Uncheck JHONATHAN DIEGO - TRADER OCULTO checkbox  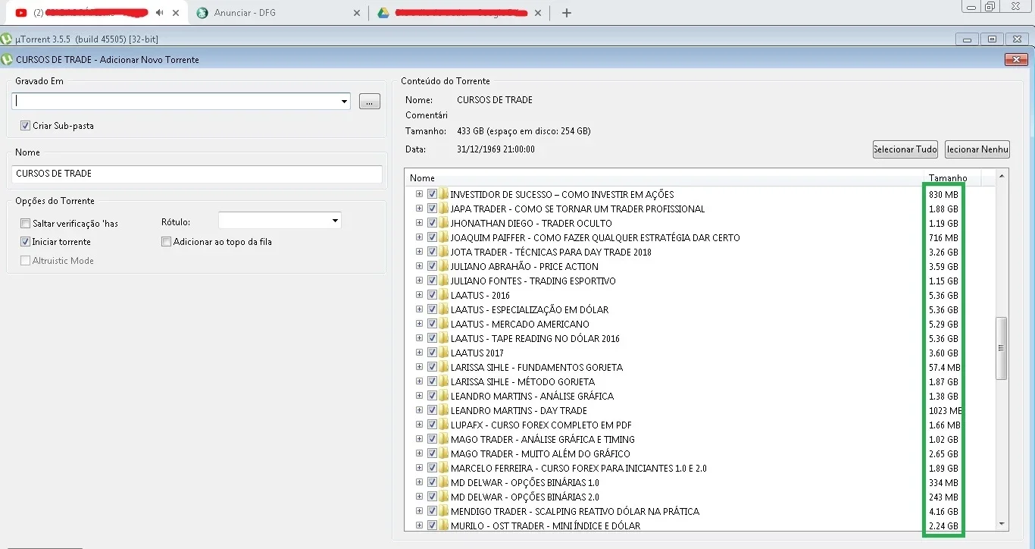pyautogui.click(x=432, y=223)
